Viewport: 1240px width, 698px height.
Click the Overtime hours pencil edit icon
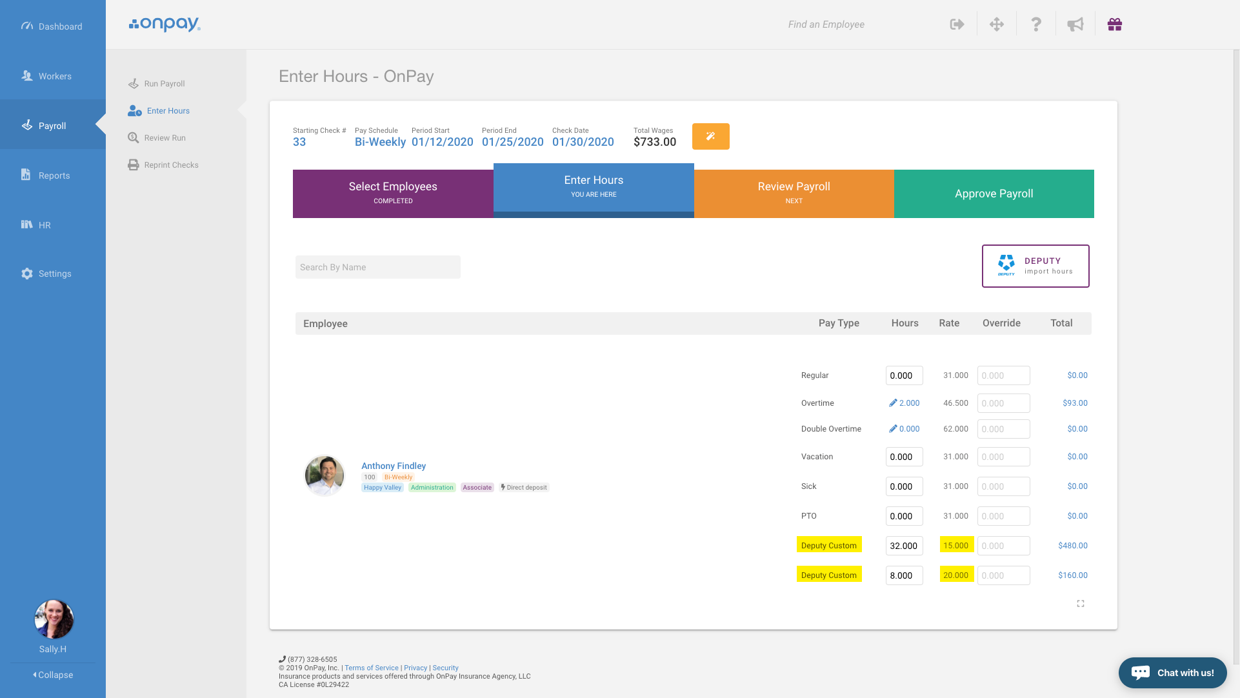[x=893, y=403]
